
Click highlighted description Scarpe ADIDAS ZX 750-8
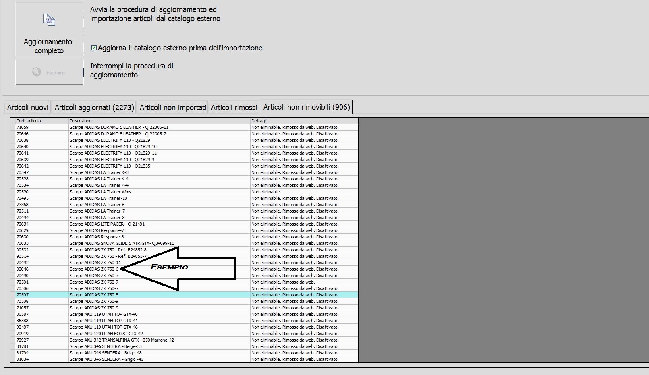point(94,295)
